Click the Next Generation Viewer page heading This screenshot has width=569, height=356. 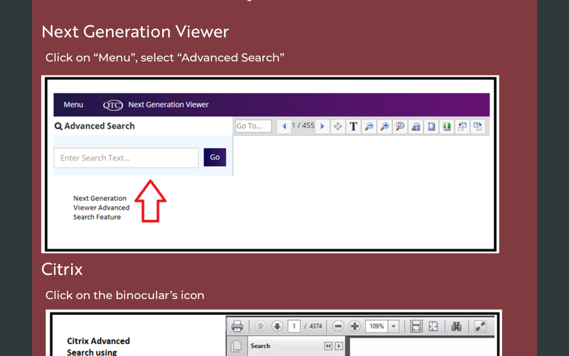click(135, 32)
